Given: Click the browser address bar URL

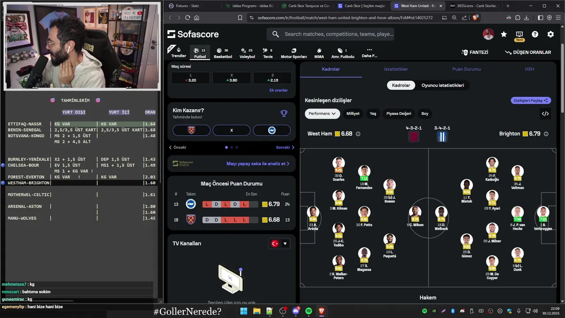Looking at the screenshot, I should (x=344, y=18).
